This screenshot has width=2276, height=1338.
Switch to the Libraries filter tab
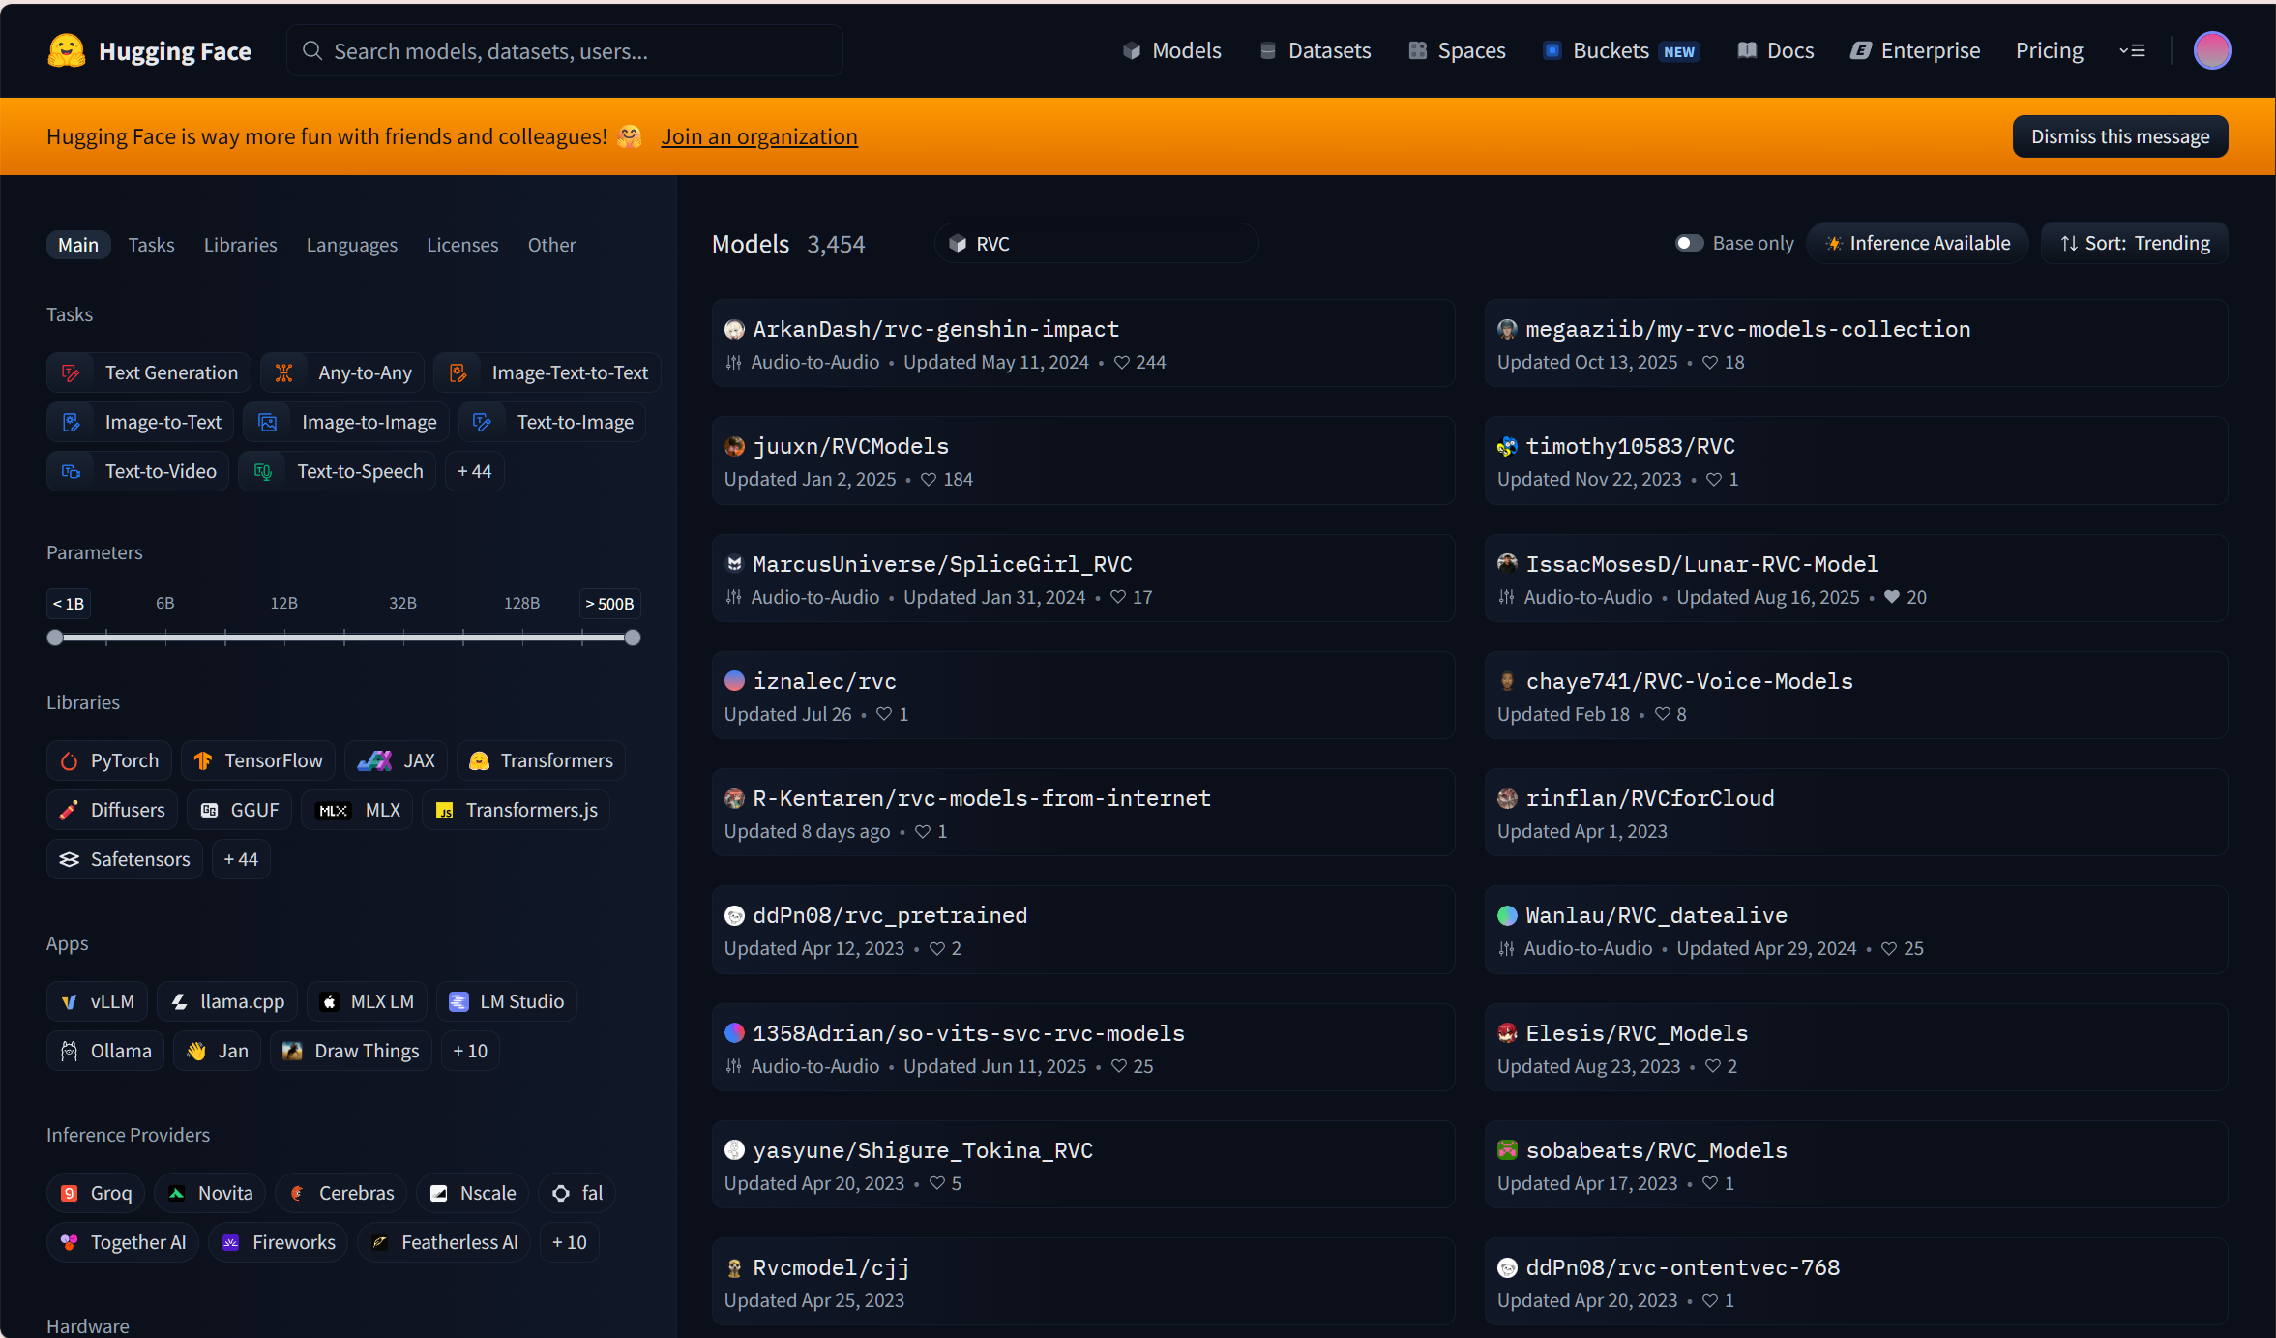(241, 245)
